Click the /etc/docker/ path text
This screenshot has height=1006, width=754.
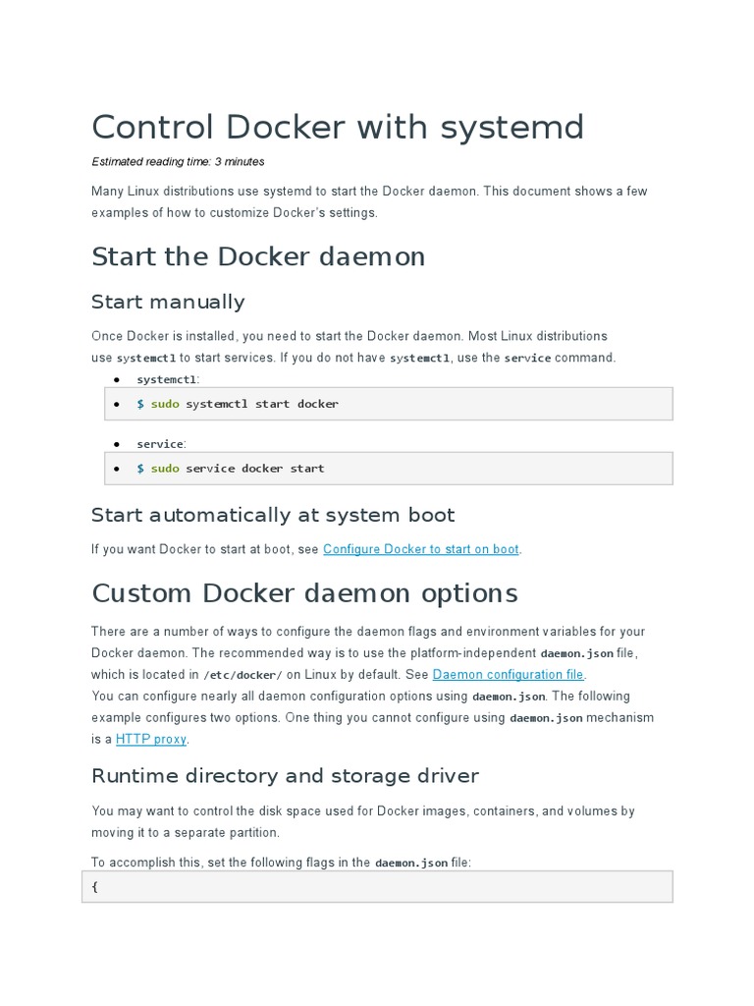(242, 675)
